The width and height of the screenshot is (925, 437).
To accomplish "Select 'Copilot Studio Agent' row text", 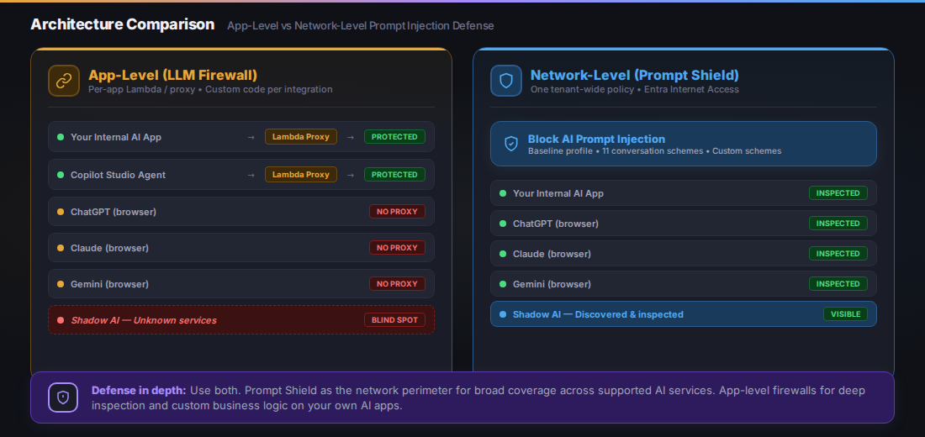I will coord(118,175).
